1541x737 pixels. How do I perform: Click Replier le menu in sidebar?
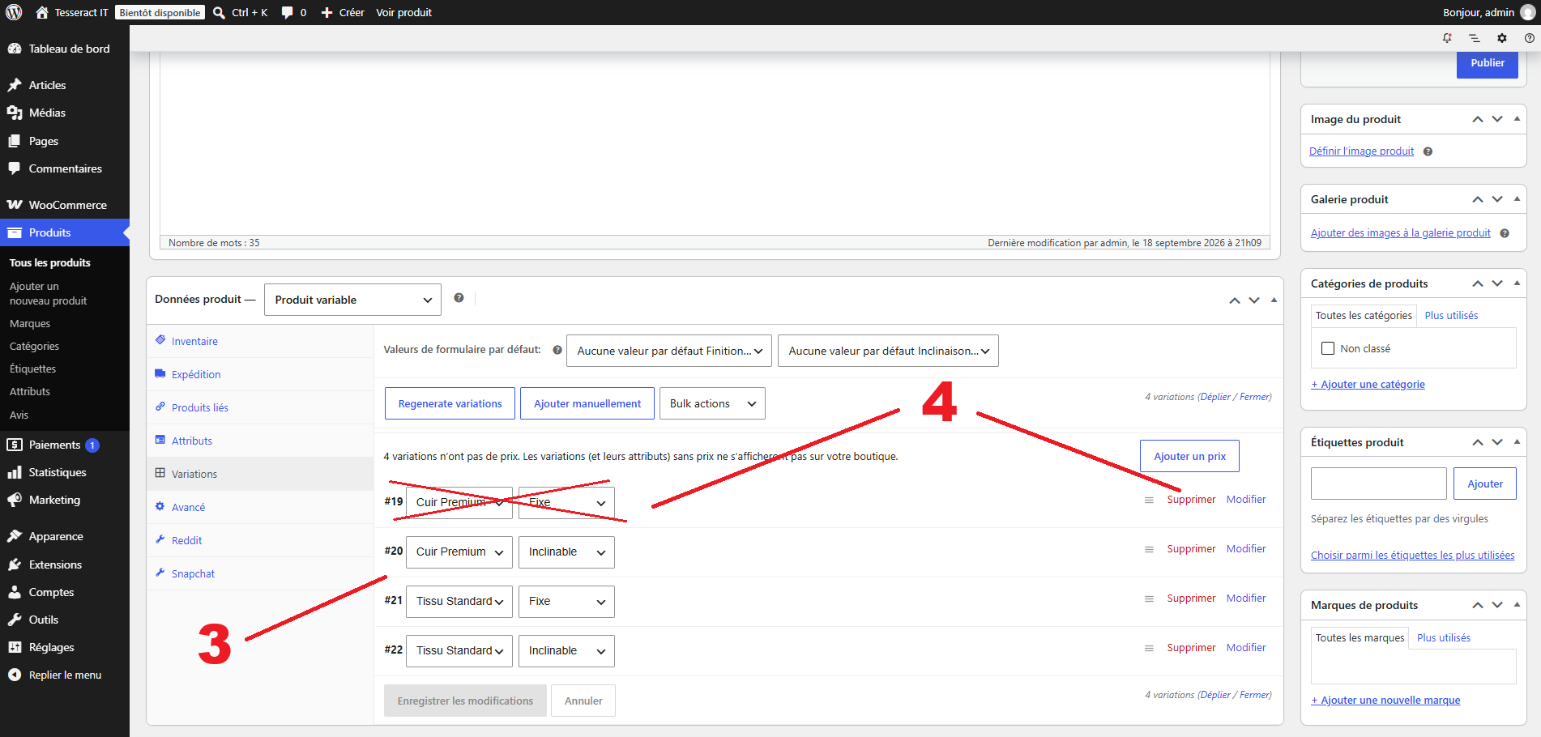tap(65, 675)
